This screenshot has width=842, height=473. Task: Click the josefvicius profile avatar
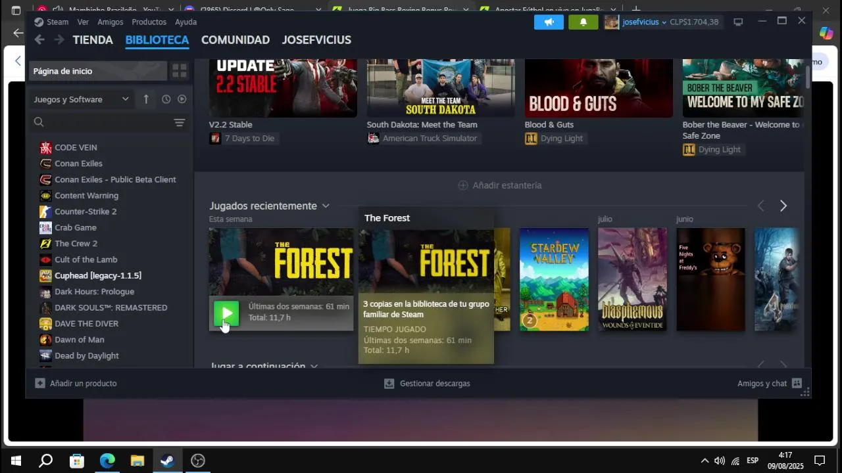click(612, 22)
